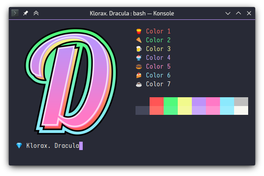
Task: Click the green swatch in the upper palette row
Action: (x=171, y=102)
